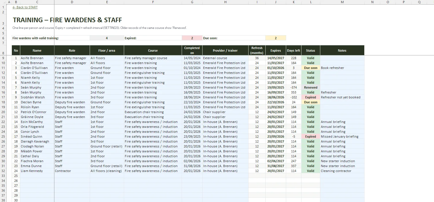Click the Refresh (months) header cell

(x=257, y=50)
